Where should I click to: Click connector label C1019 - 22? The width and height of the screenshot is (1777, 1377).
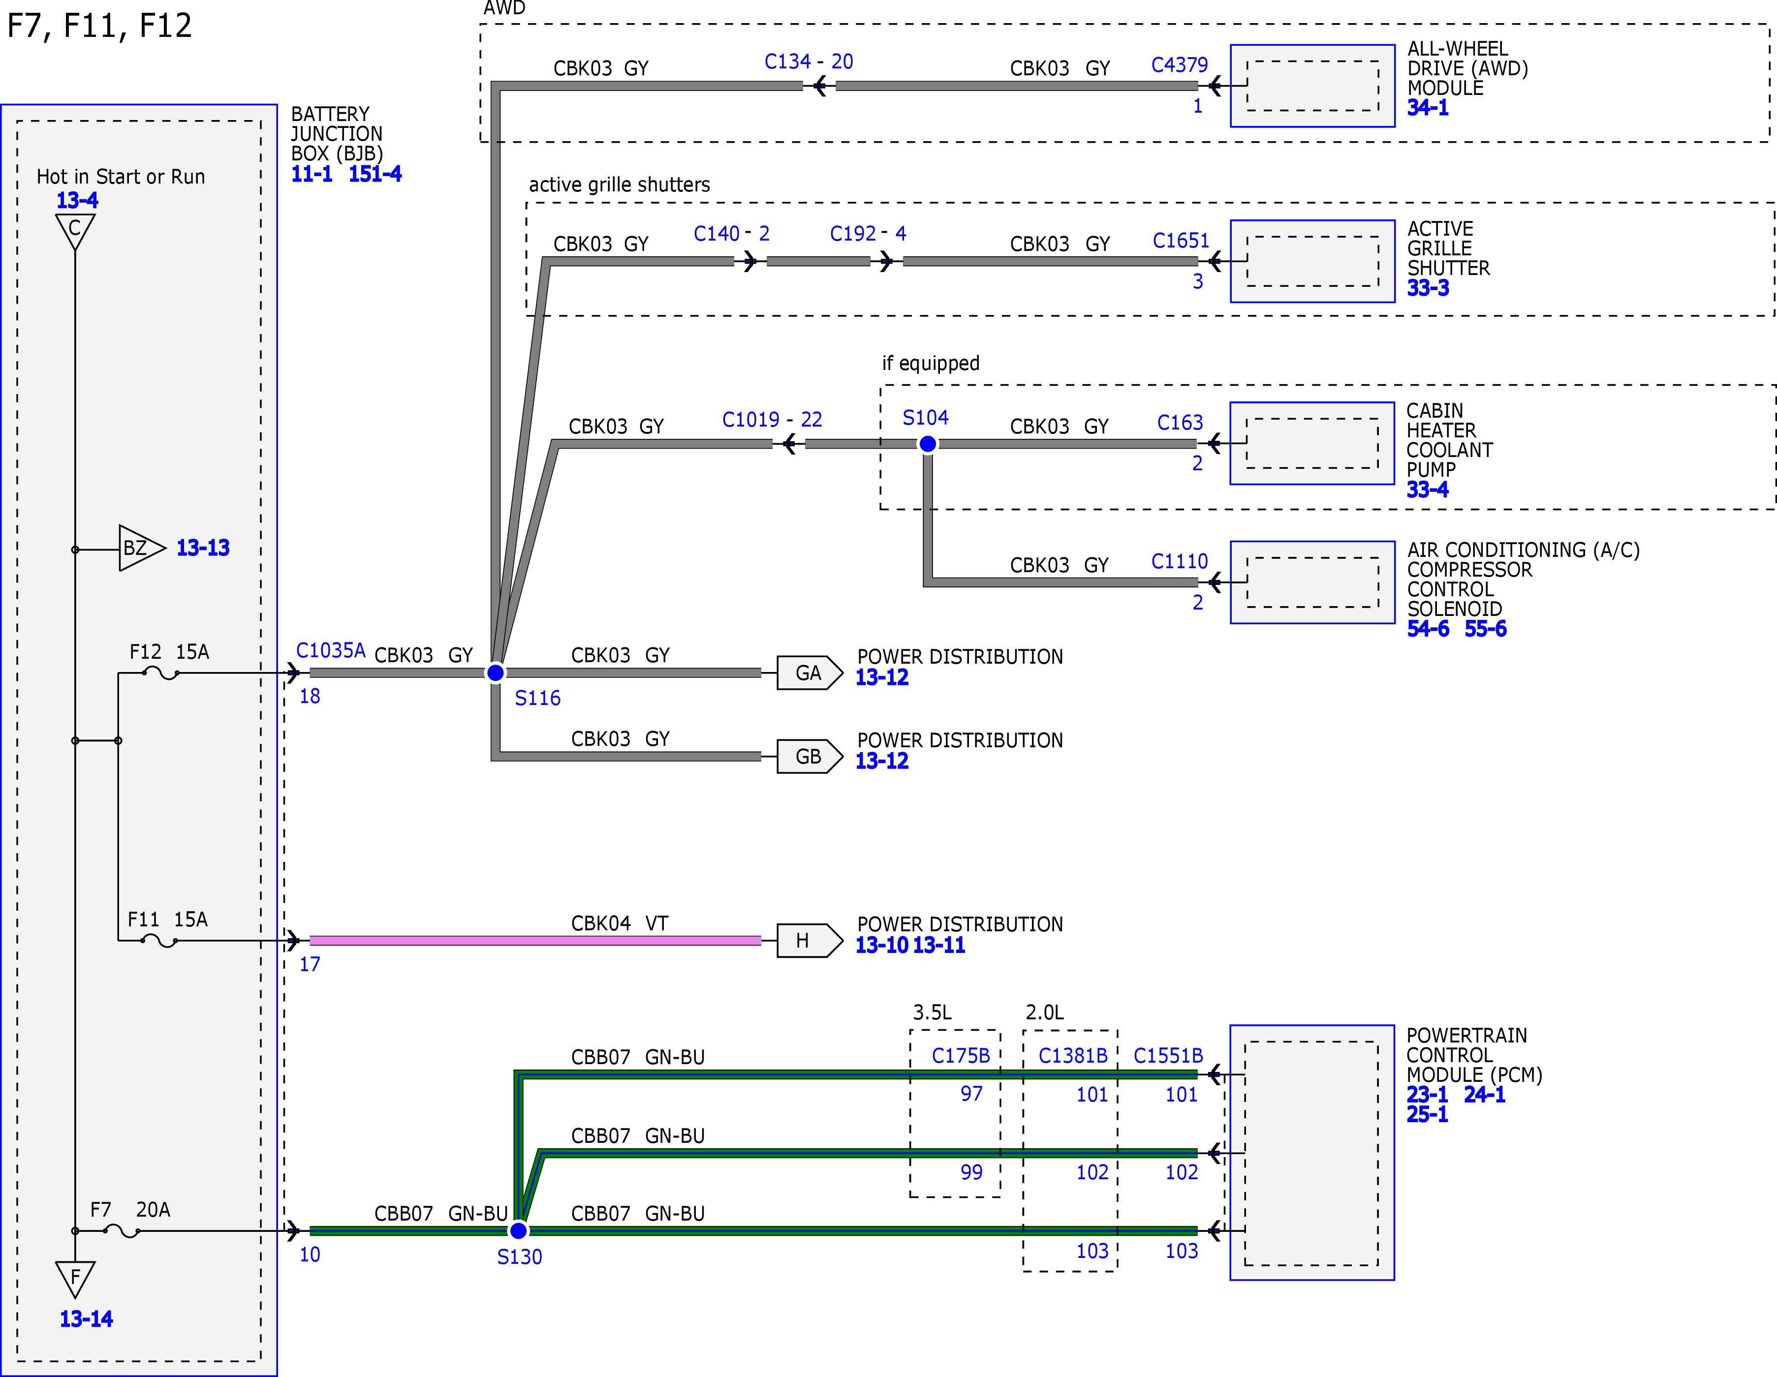coord(772,420)
